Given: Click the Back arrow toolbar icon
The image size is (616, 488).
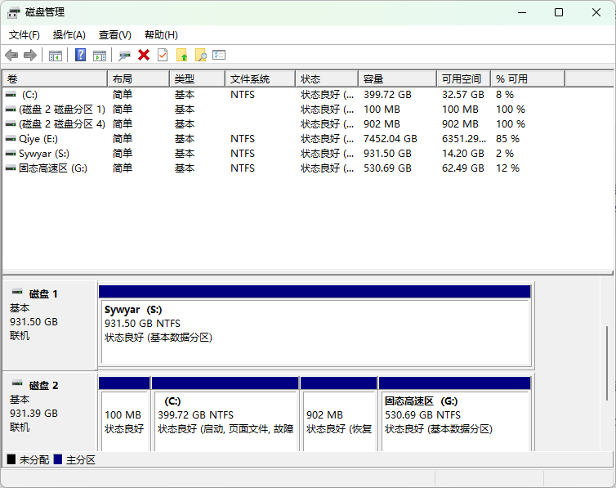Looking at the screenshot, I should pos(11,56).
